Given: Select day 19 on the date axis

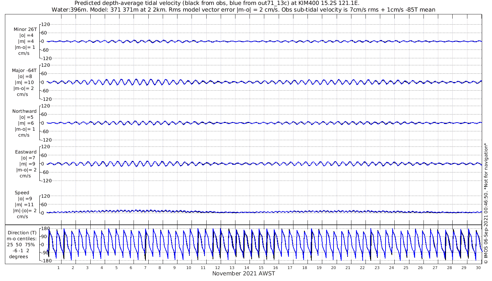Looking at the screenshot, I should point(319,268).
